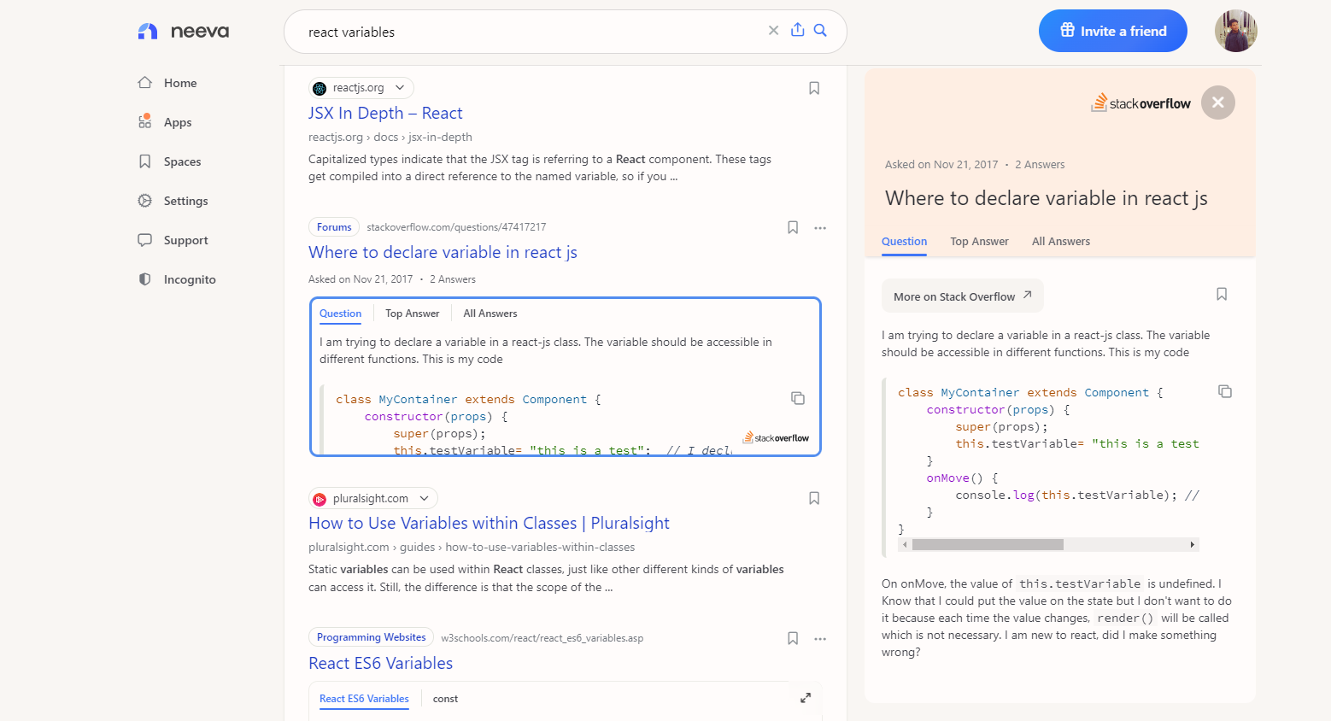The width and height of the screenshot is (1331, 721).
Task: Expand the reactjs.org source dropdown
Action: (x=399, y=88)
